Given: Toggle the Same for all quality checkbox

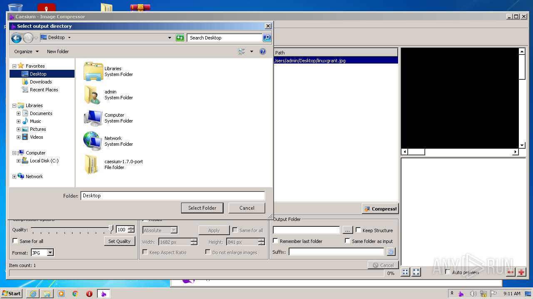Looking at the screenshot, I should [15, 241].
